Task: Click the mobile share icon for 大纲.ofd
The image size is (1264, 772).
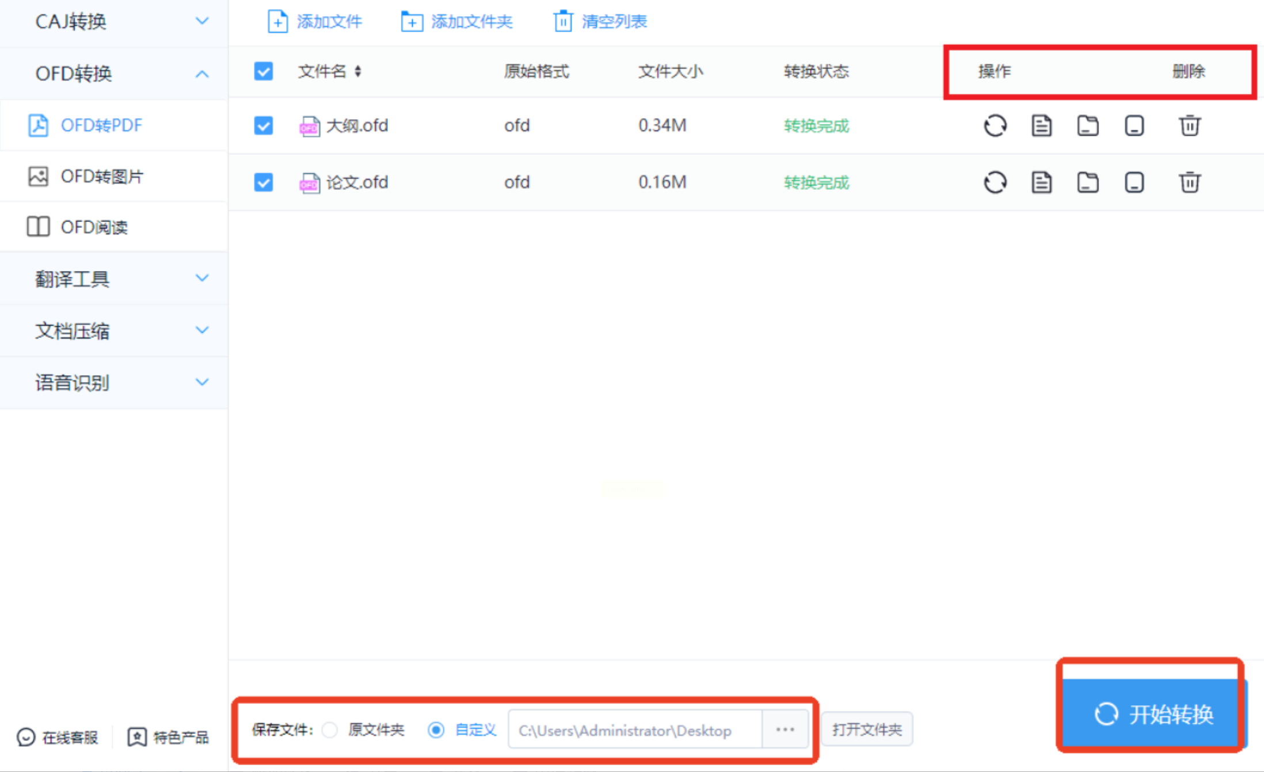Action: coord(1134,125)
